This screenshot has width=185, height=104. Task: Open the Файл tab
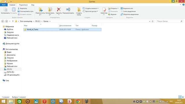click(4, 5)
